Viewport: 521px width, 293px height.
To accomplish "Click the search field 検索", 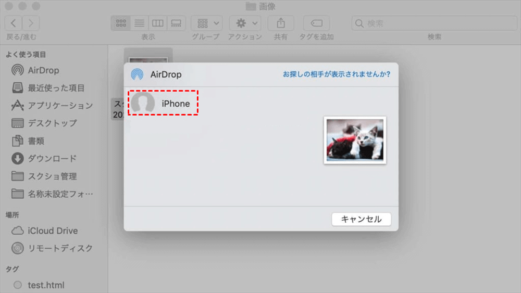I will pyautogui.click(x=434, y=23).
